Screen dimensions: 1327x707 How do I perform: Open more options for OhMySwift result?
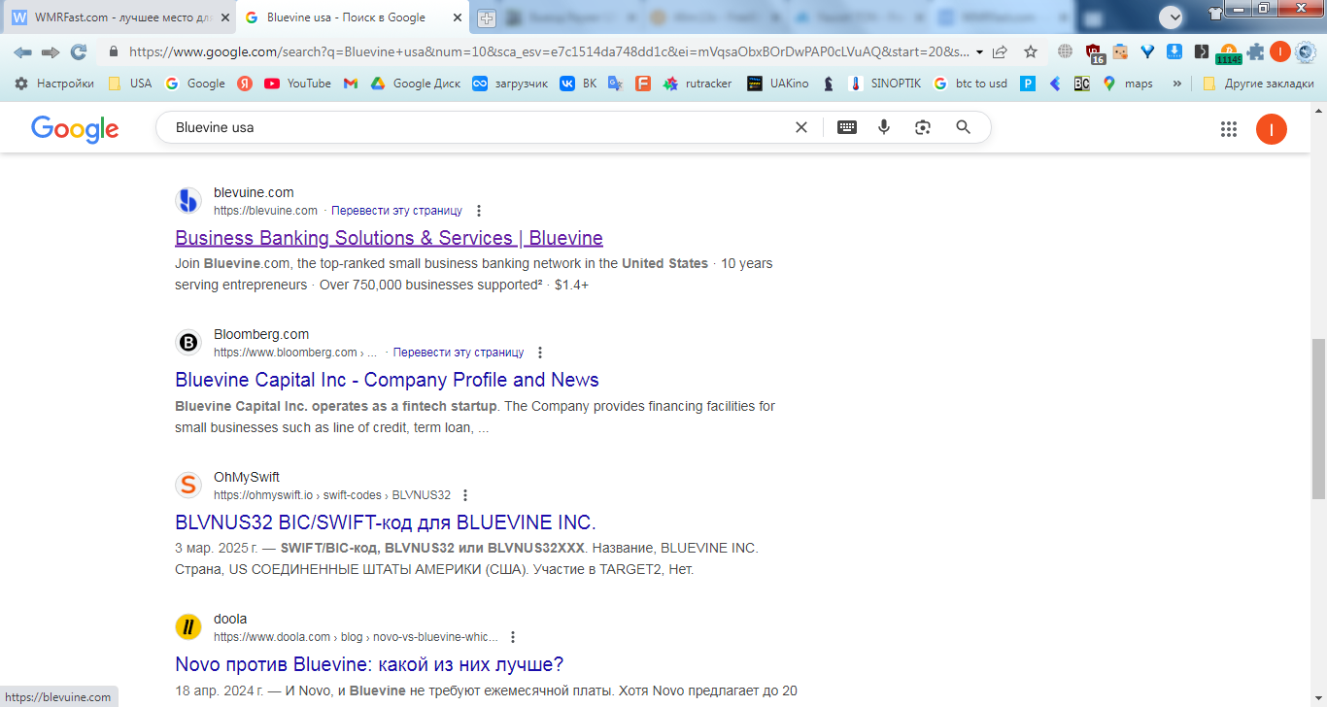tap(465, 495)
